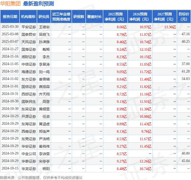Click analyst name 孙潇雅

coord(44,42)
